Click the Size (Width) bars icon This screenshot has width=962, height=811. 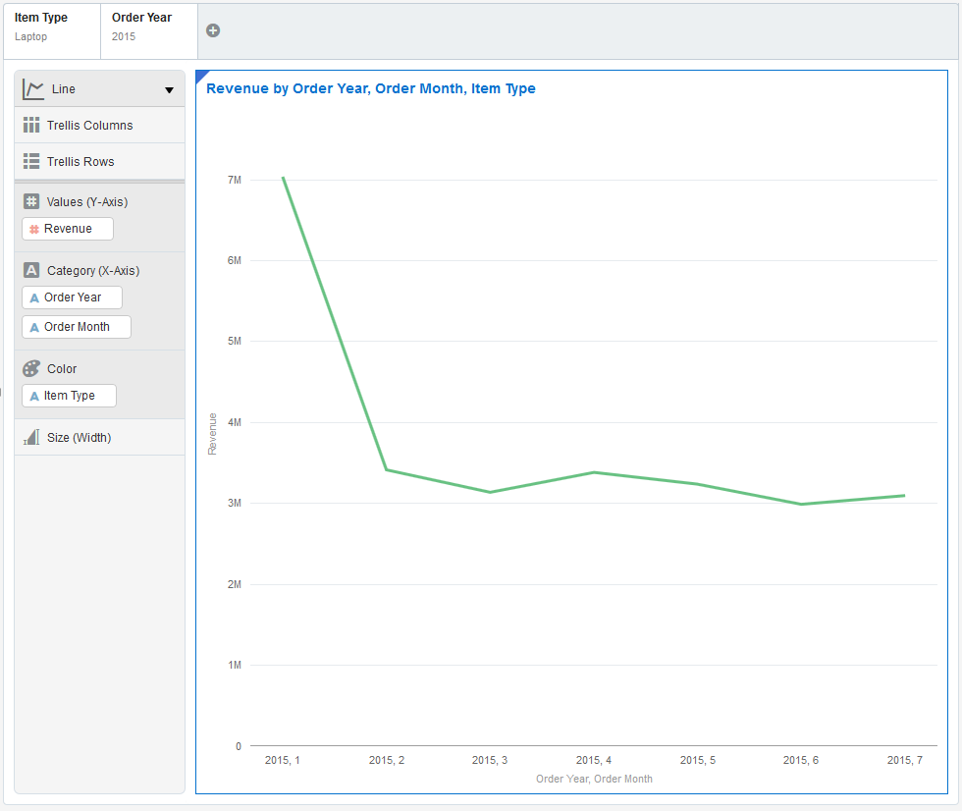31,437
